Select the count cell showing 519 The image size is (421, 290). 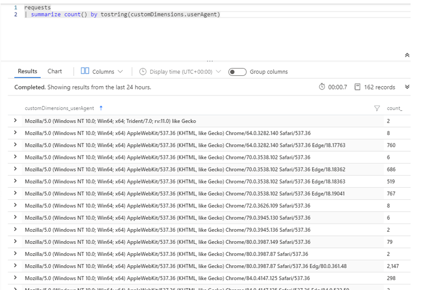tap(391, 181)
